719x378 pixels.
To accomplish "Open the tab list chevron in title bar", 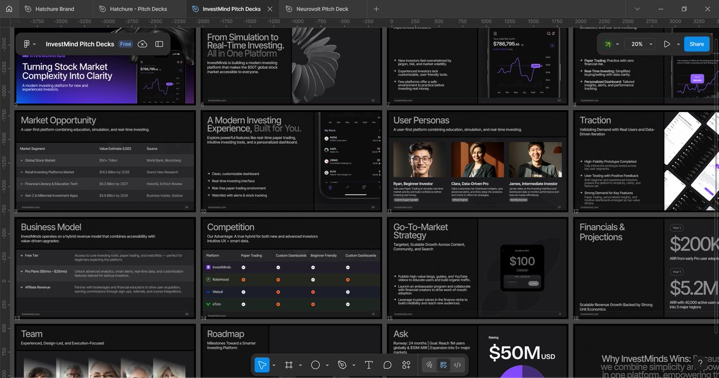I will pos(637,9).
